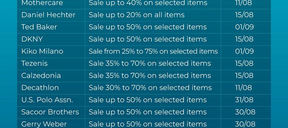
Task: Click Tezenis 35% to 70% sale text
Action: point(150,63)
